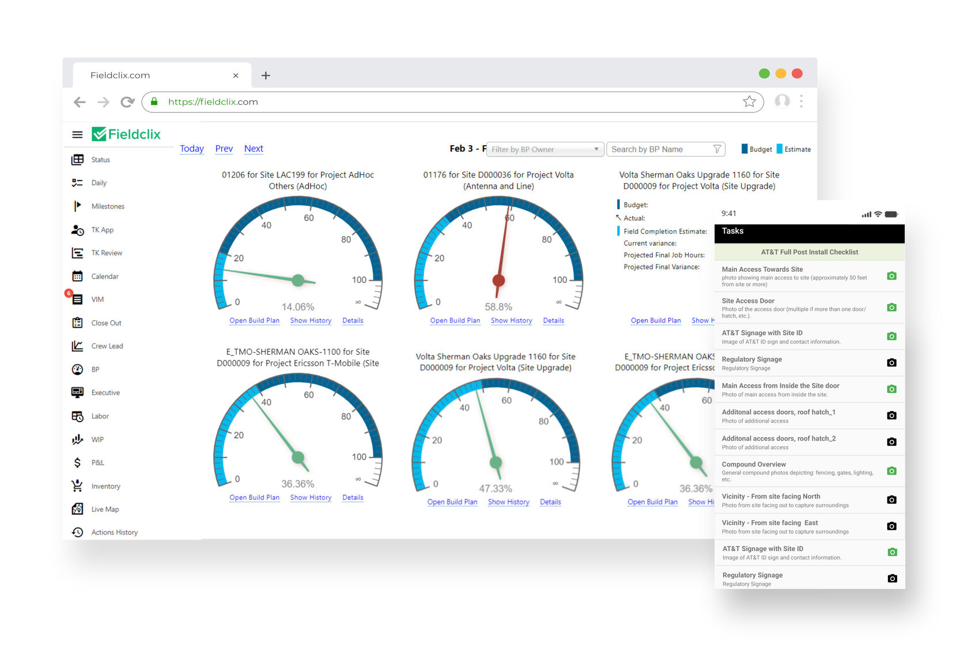Select the VIM icon with notification badge
Viewport: 968px width, 645px height.
(x=77, y=299)
